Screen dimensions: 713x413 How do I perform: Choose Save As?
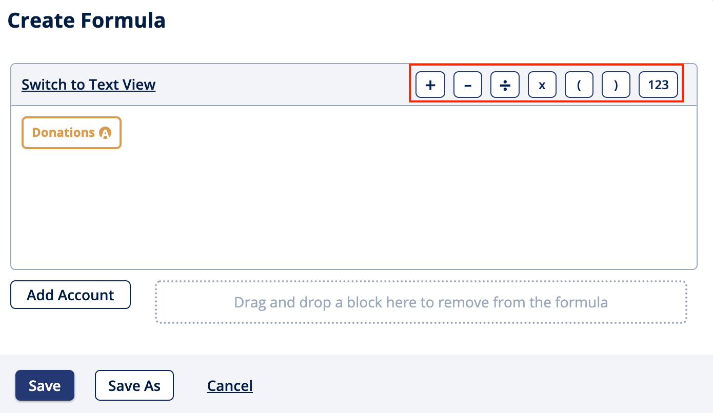point(134,385)
